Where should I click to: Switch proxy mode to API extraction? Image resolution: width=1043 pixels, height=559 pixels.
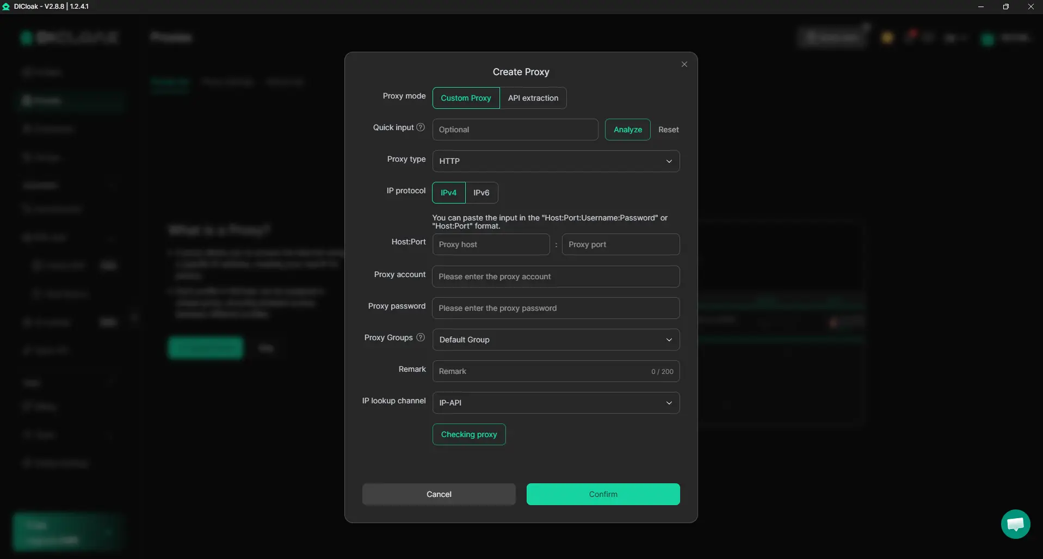click(533, 98)
